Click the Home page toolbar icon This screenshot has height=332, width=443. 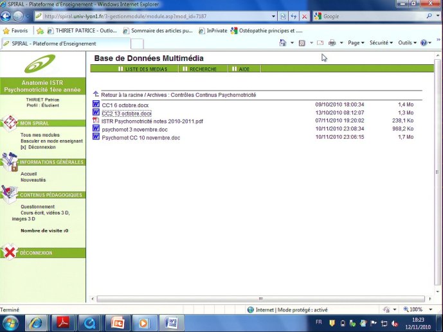point(283,43)
